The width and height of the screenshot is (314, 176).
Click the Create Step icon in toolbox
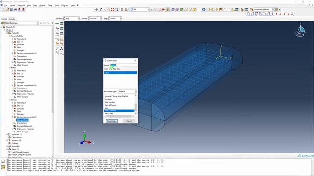[x=57, y=23]
